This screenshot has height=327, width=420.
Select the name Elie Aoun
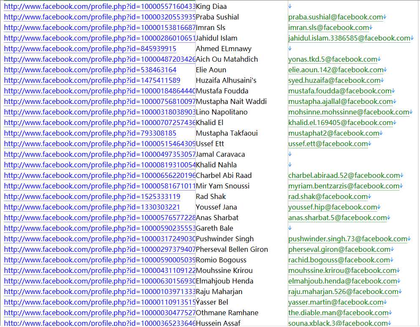[x=211, y=70]
